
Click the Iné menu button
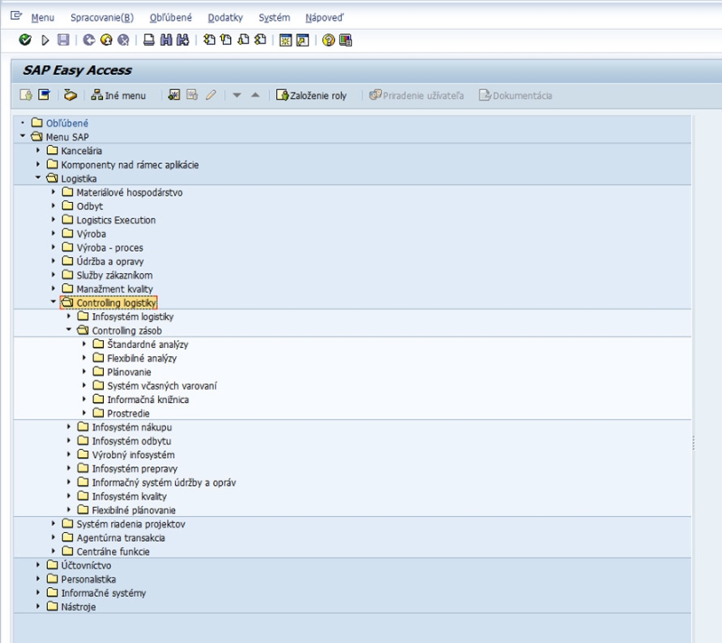[118, 96]
